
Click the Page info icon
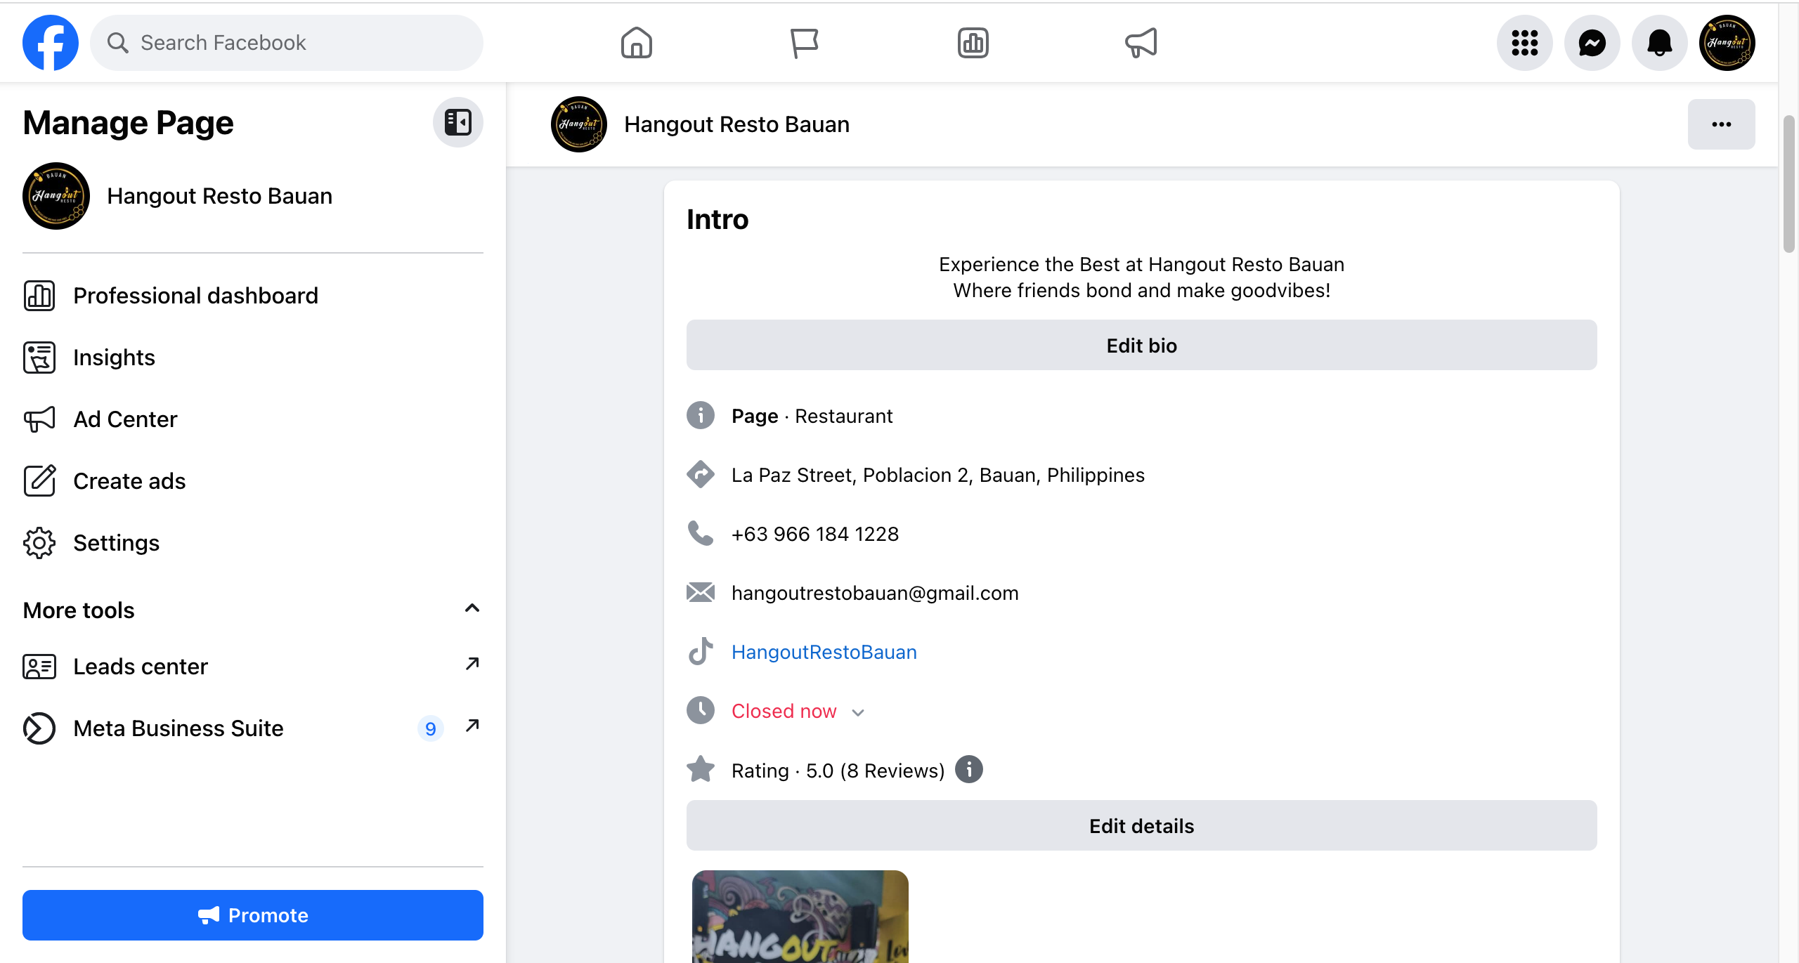click(x=701, y=415)
